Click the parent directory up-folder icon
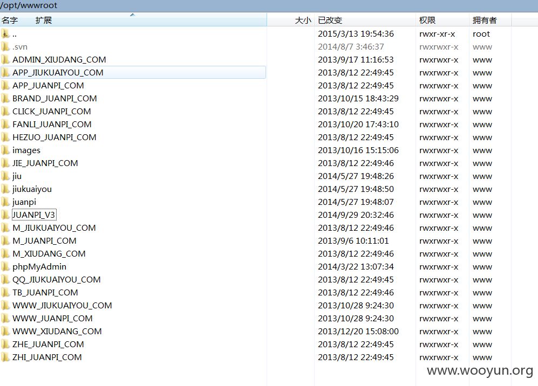Screen dimensions: 538x386 point(5,33)
